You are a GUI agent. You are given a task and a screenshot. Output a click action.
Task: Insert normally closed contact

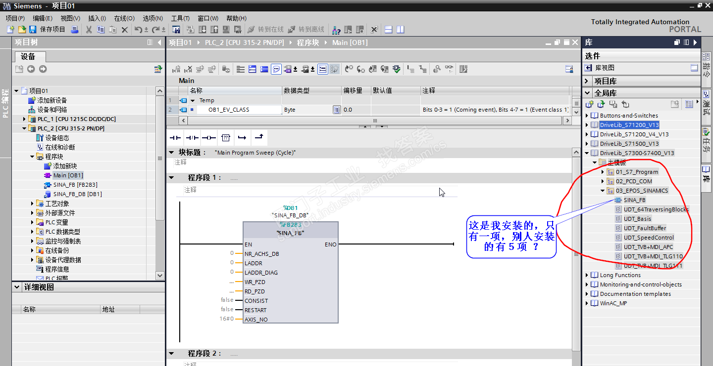pyautogui.click(x=192, y=137)
